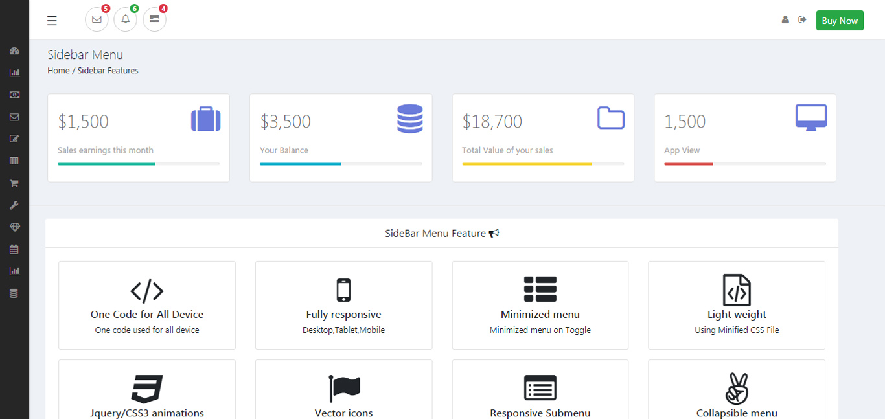Viewport: 885px width, 419px height.
Task: Click the briefcase icon on $1,500 card
Action: click(x=206, y=119)
